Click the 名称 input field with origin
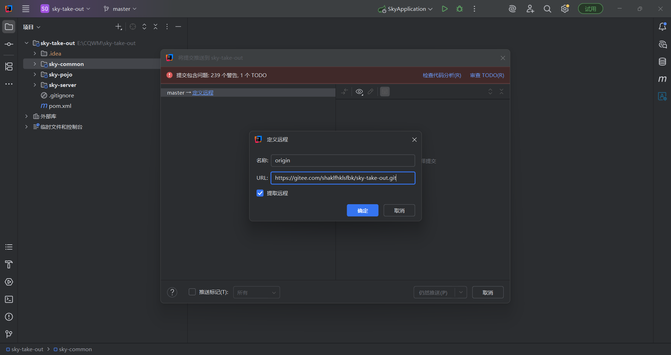Viewport: 671px width, 355px height. point(342,161)
